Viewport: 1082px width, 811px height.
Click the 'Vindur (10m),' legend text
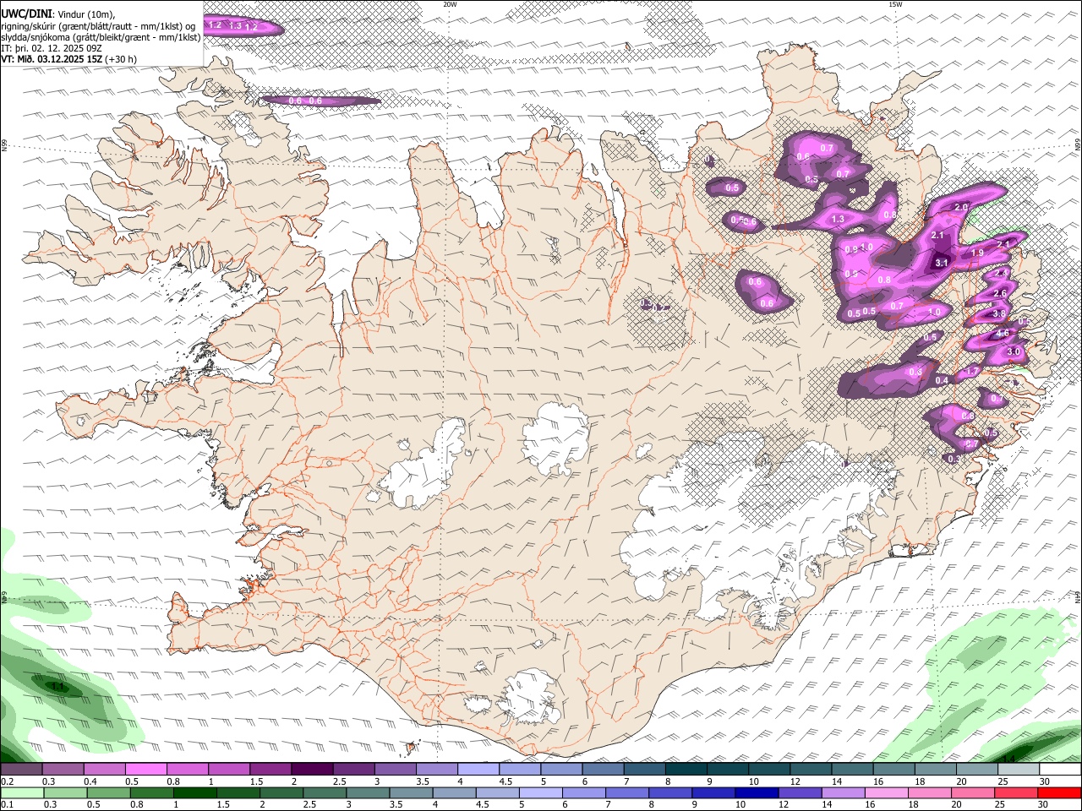pyautogui.click(x=85, y=14)
